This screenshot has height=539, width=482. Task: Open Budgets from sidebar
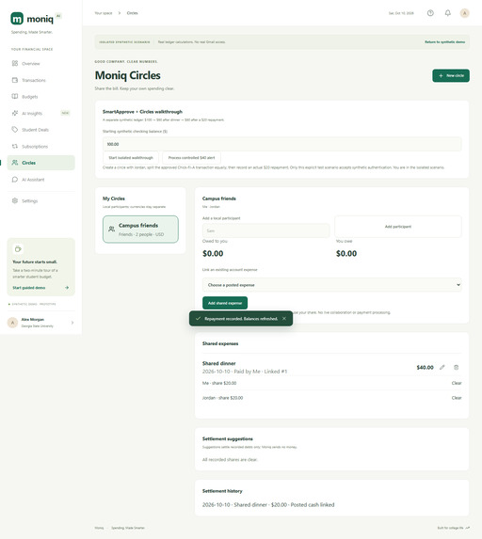(x=41, y=96)
